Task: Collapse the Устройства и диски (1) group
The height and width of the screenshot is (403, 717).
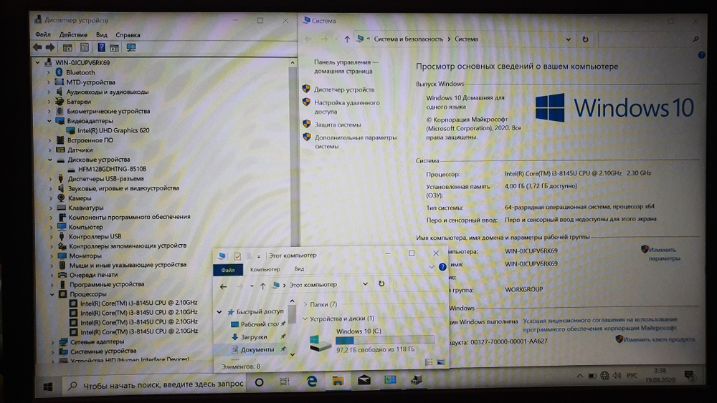Action: click(305, 319)
